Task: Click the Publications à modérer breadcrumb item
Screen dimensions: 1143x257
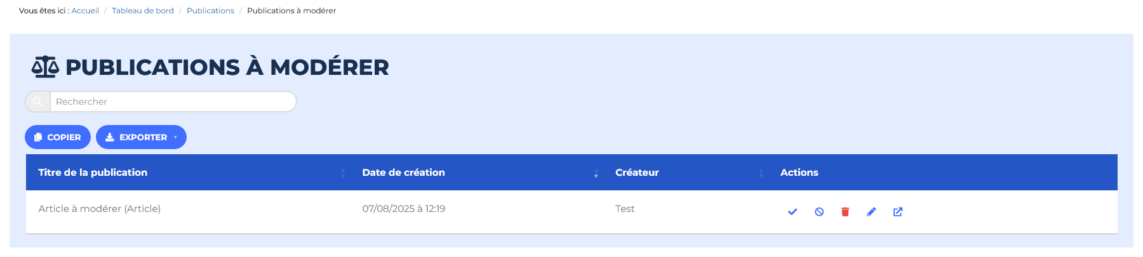Action: pyautogui.click(x=291, y=11)
